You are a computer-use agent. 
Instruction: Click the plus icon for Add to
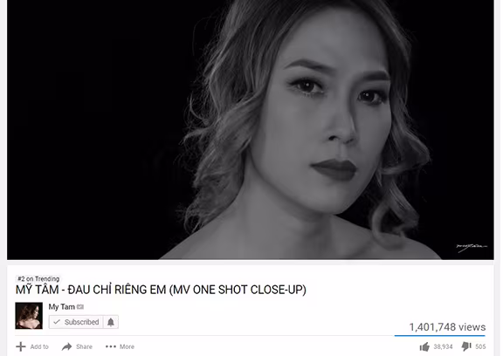click(21, 346)
